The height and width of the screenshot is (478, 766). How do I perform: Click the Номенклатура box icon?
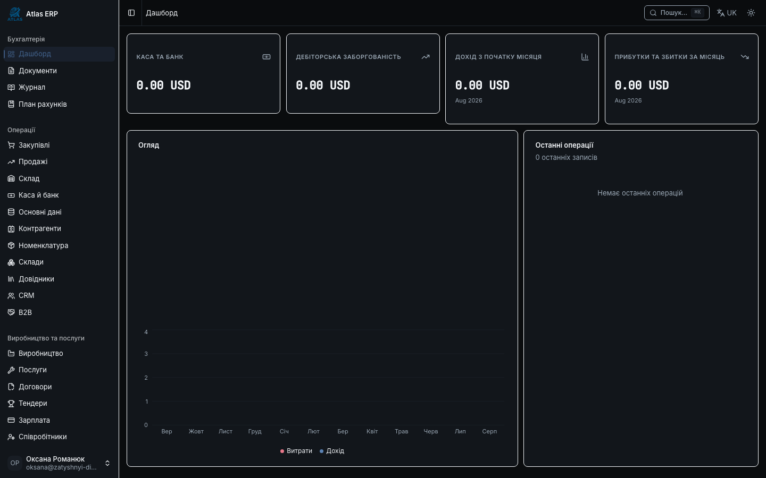click(11, 245)
